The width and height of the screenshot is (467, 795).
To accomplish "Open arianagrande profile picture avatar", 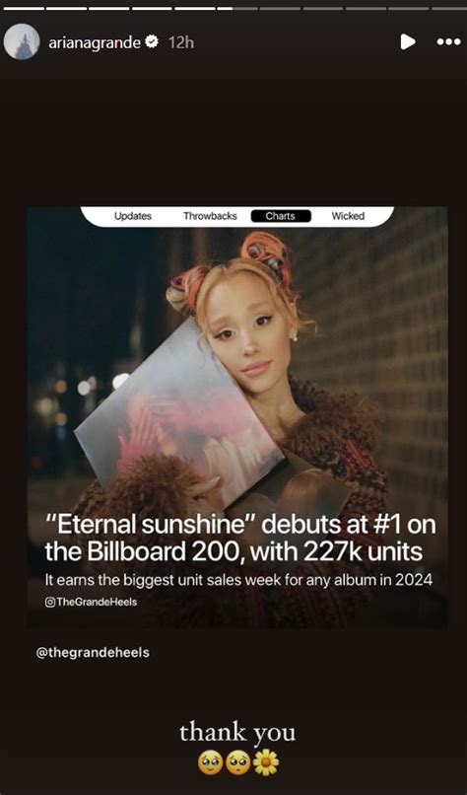I will [x=22, y=41].
